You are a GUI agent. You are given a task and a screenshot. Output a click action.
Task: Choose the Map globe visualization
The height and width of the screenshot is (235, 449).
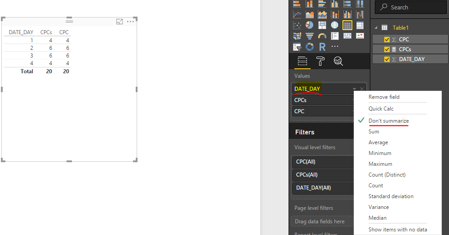[x=334, y=25]
